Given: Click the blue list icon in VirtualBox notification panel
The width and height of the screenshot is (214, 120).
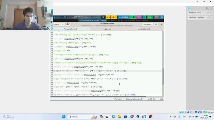Looking at the screenshot, I should tap(207, 8).
